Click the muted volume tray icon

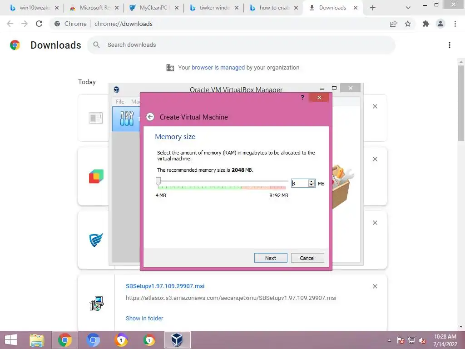(422, 340)
